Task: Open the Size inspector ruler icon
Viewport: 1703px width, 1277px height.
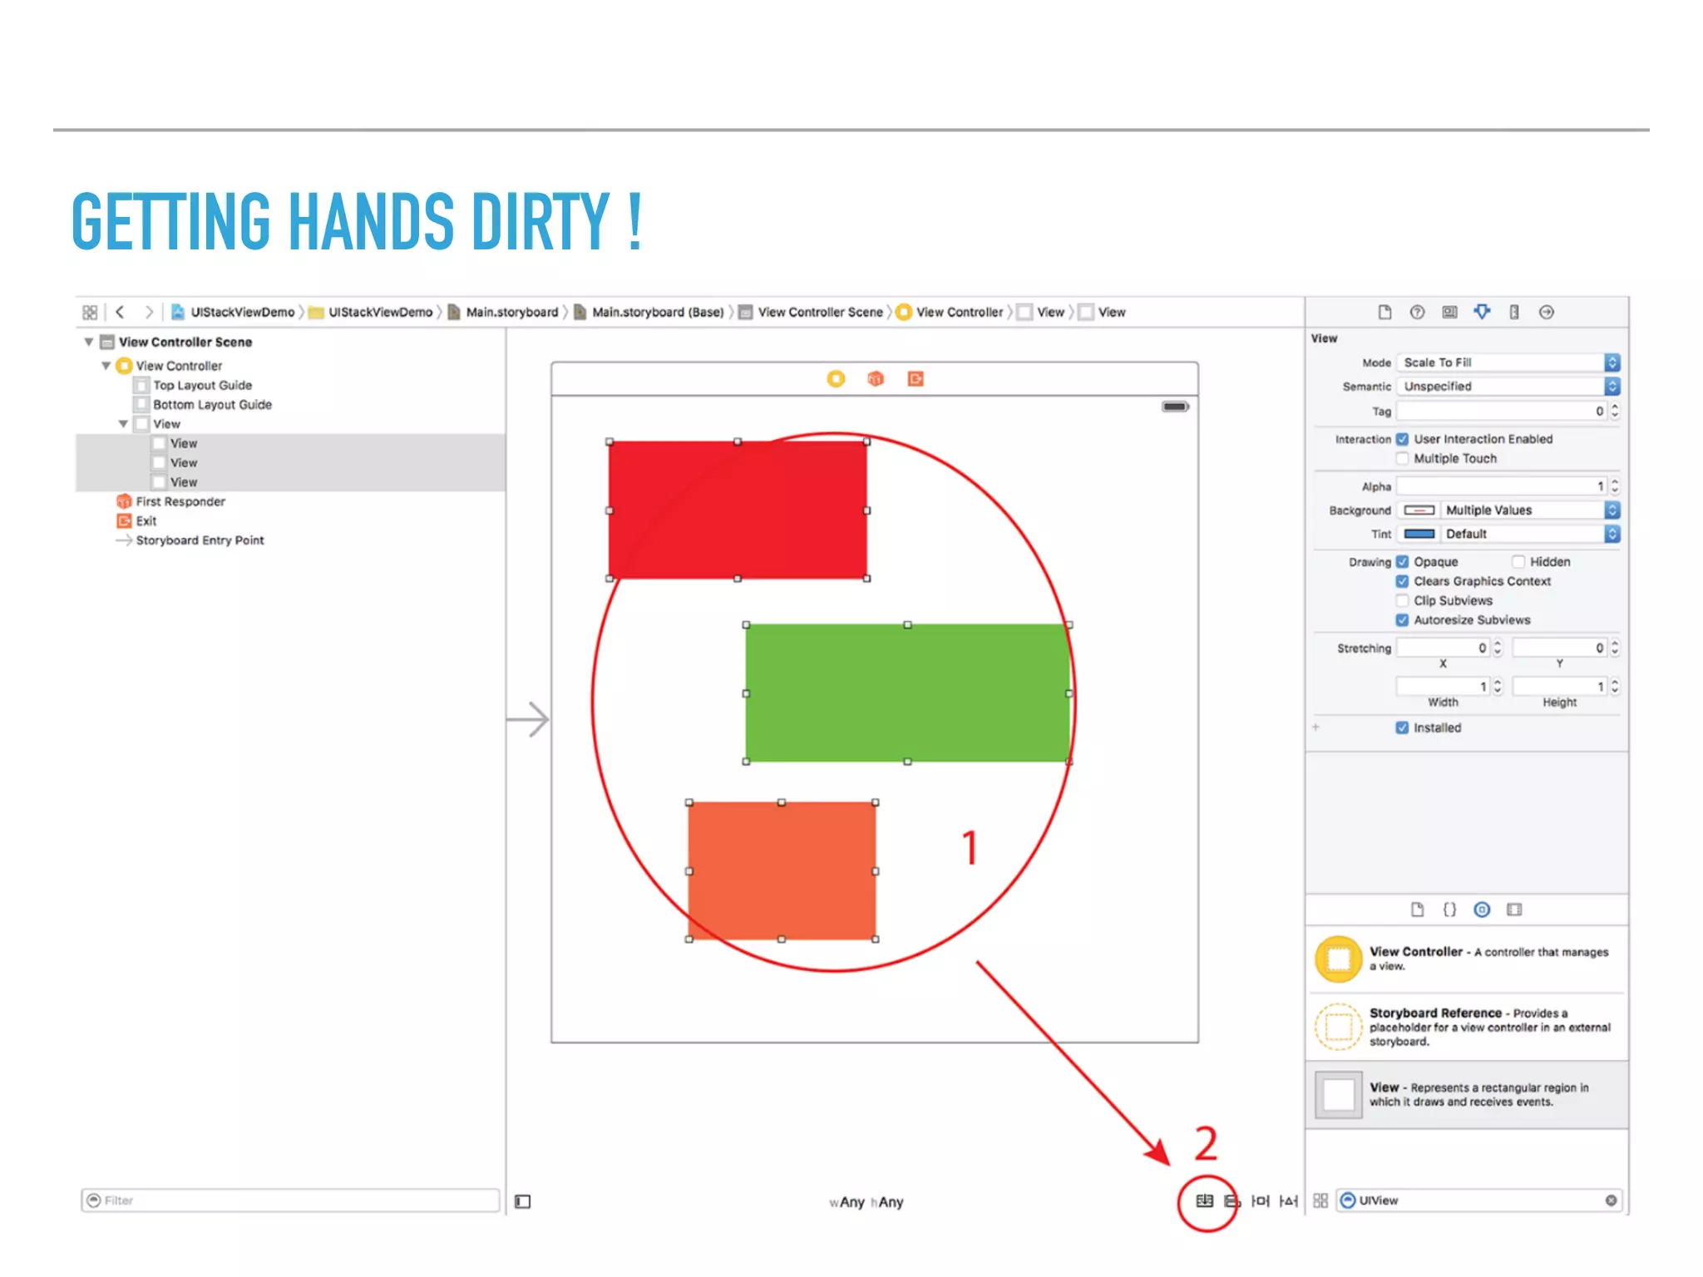Action: click(x=1514, y=312)
